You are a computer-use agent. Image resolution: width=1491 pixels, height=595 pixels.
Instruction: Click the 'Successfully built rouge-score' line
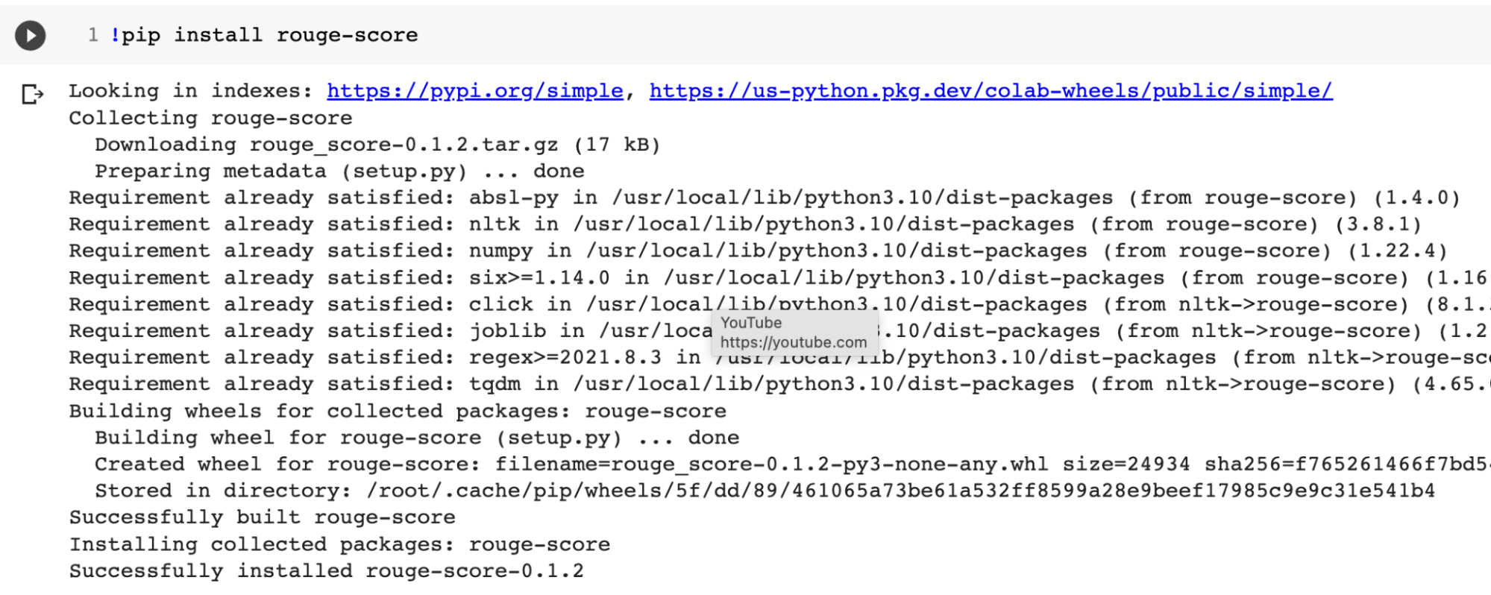pos(262,517)
